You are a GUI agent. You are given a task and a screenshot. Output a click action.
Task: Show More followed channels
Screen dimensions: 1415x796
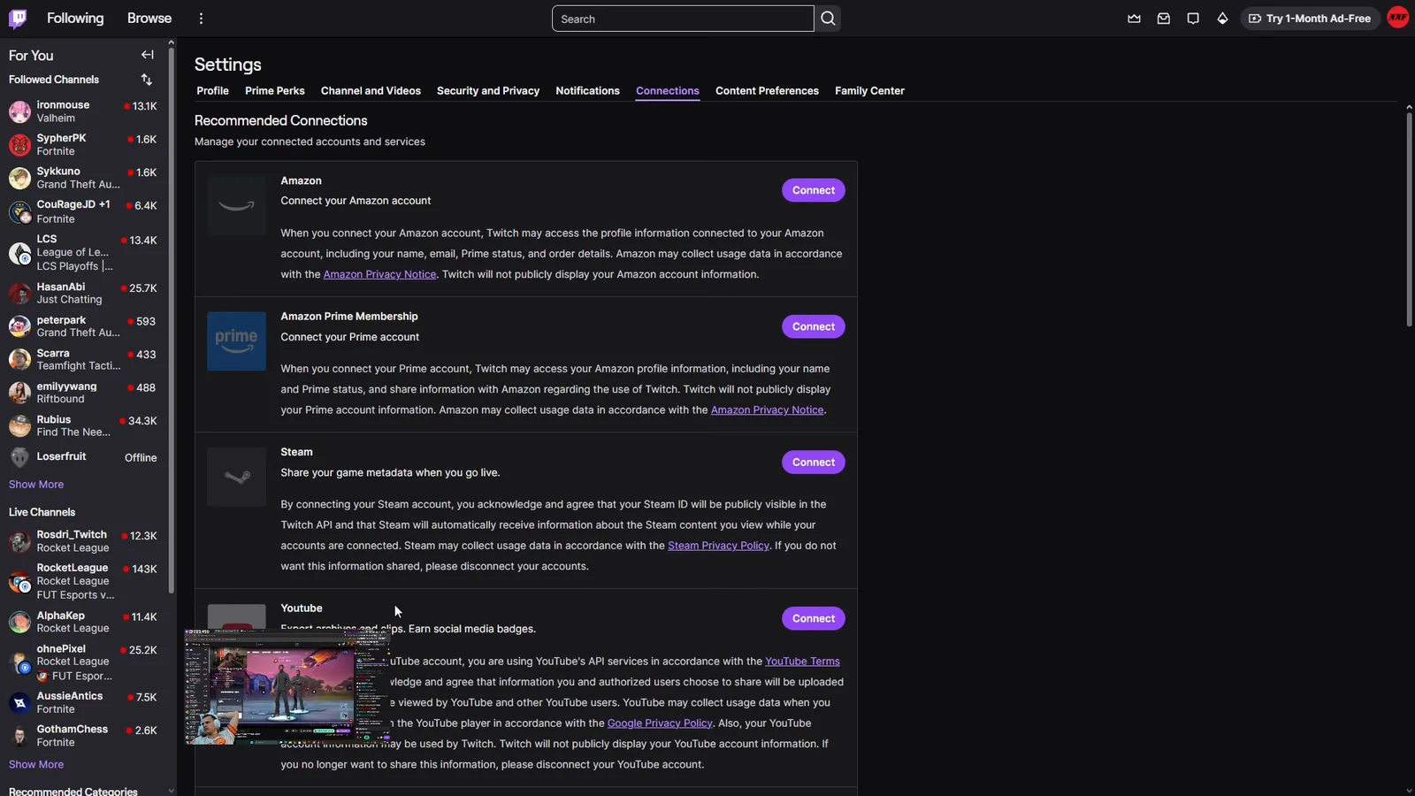[36, 485]
